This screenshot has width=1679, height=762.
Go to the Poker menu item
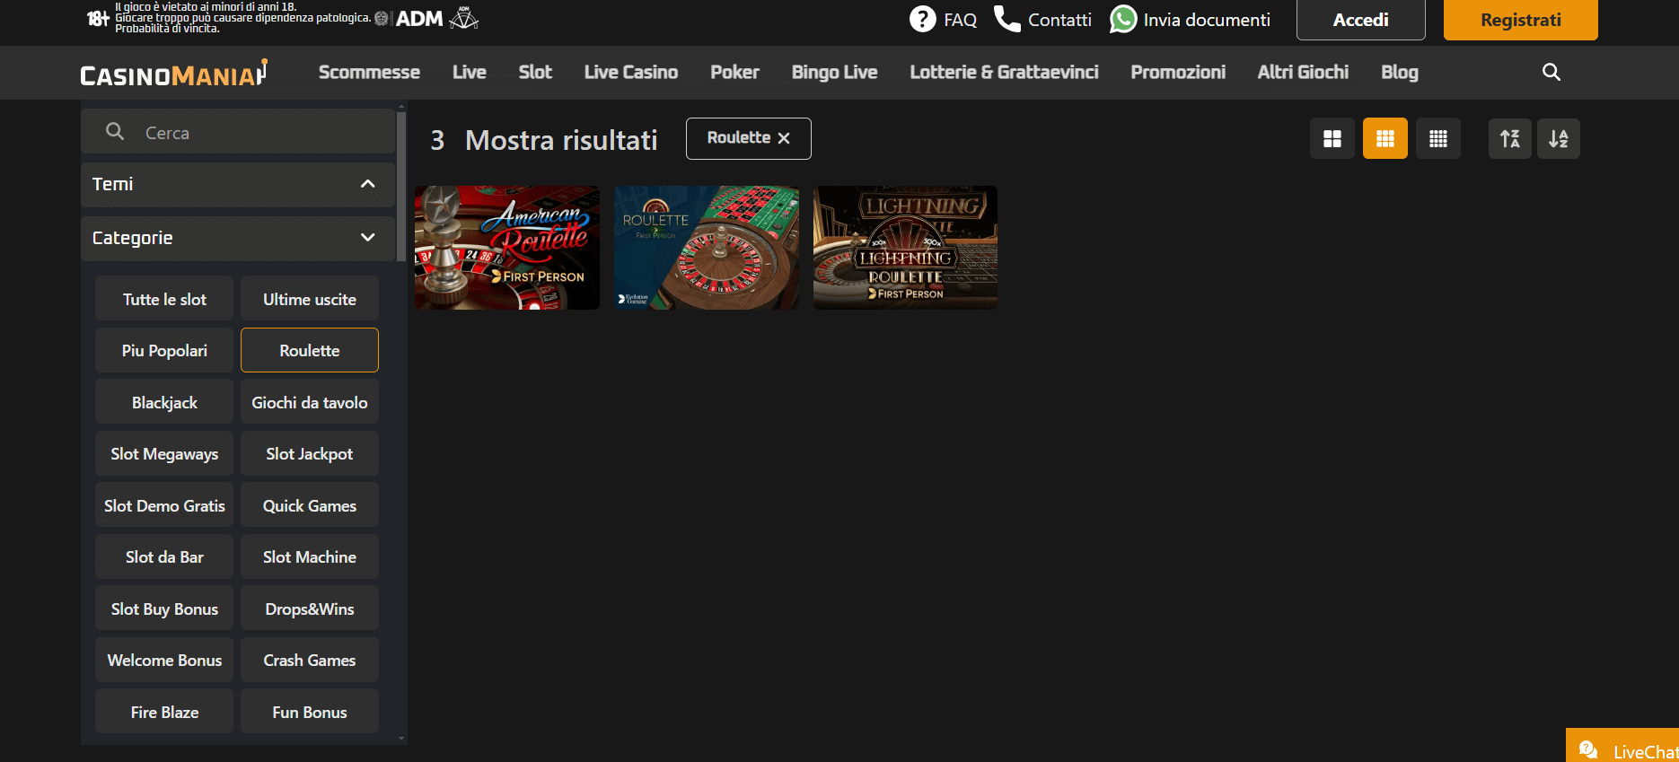(x=734, y=72)
